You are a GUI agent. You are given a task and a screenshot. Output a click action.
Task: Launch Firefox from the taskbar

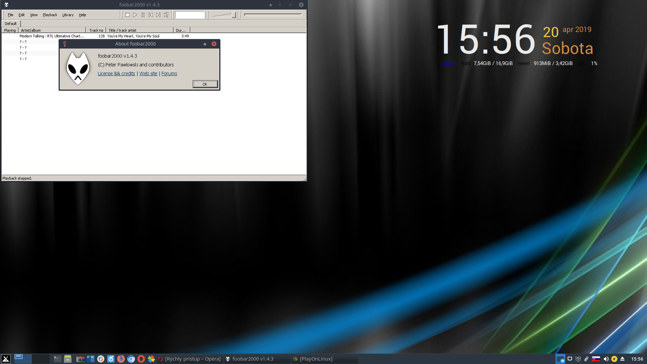point(121,359)
